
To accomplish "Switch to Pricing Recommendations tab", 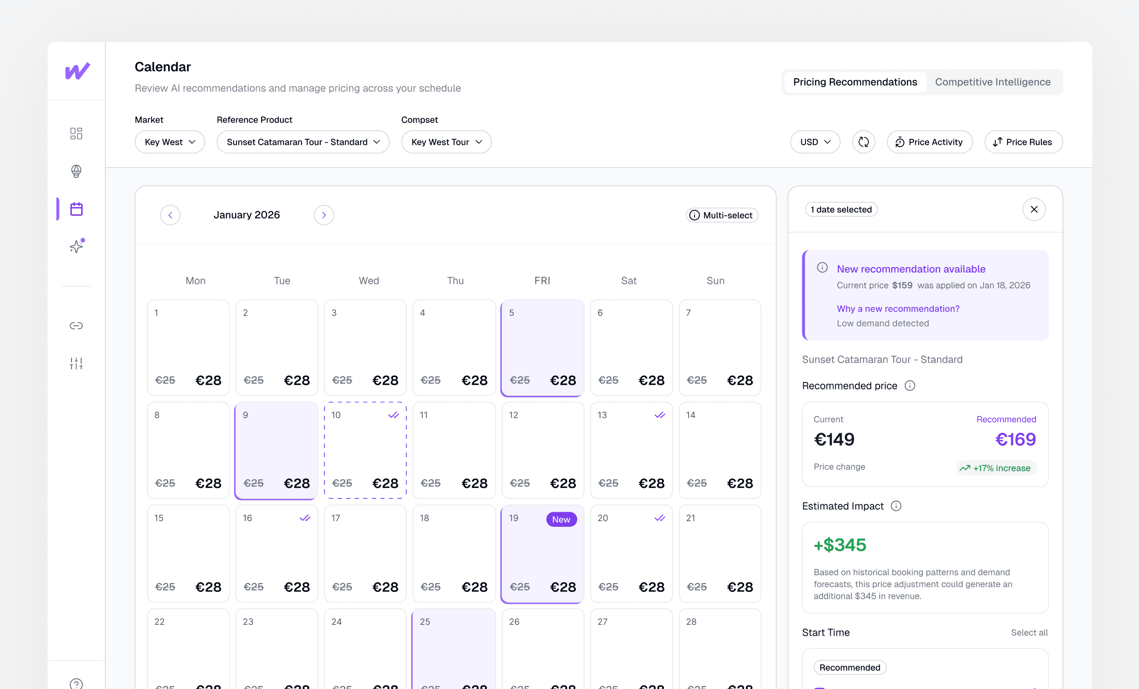I will pyautogui.click(x=855, y=82).
